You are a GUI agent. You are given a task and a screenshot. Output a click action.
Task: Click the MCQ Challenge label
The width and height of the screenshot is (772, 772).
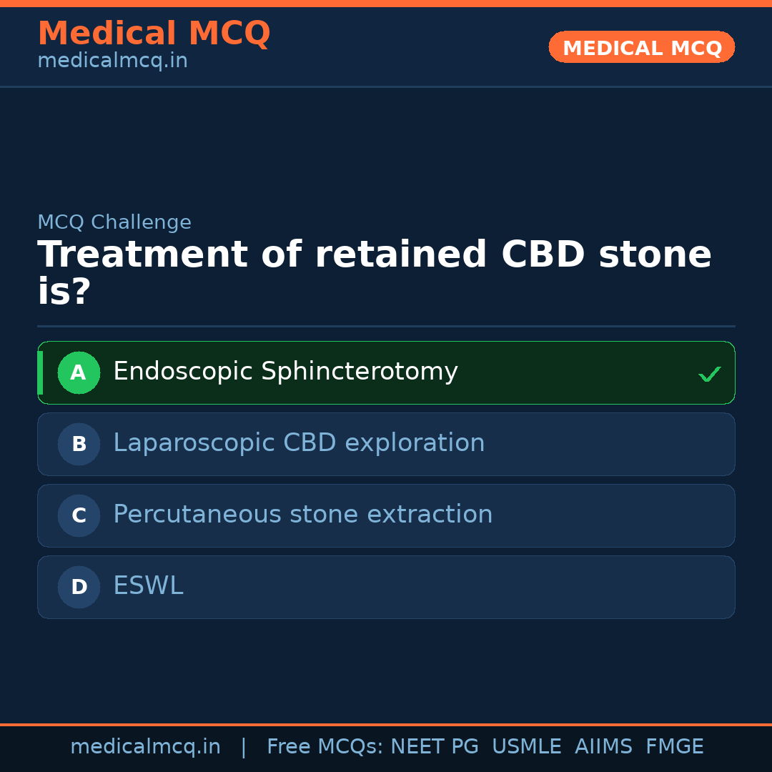point(114,222)
